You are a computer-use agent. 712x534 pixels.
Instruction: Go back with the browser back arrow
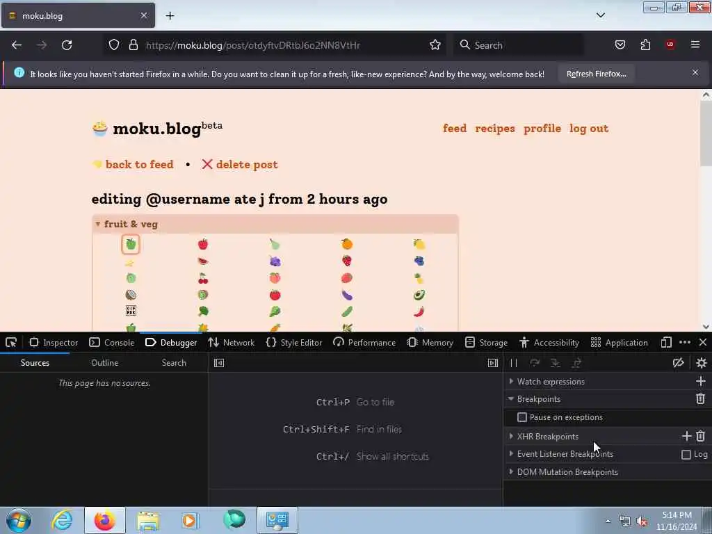click(17, 45)
